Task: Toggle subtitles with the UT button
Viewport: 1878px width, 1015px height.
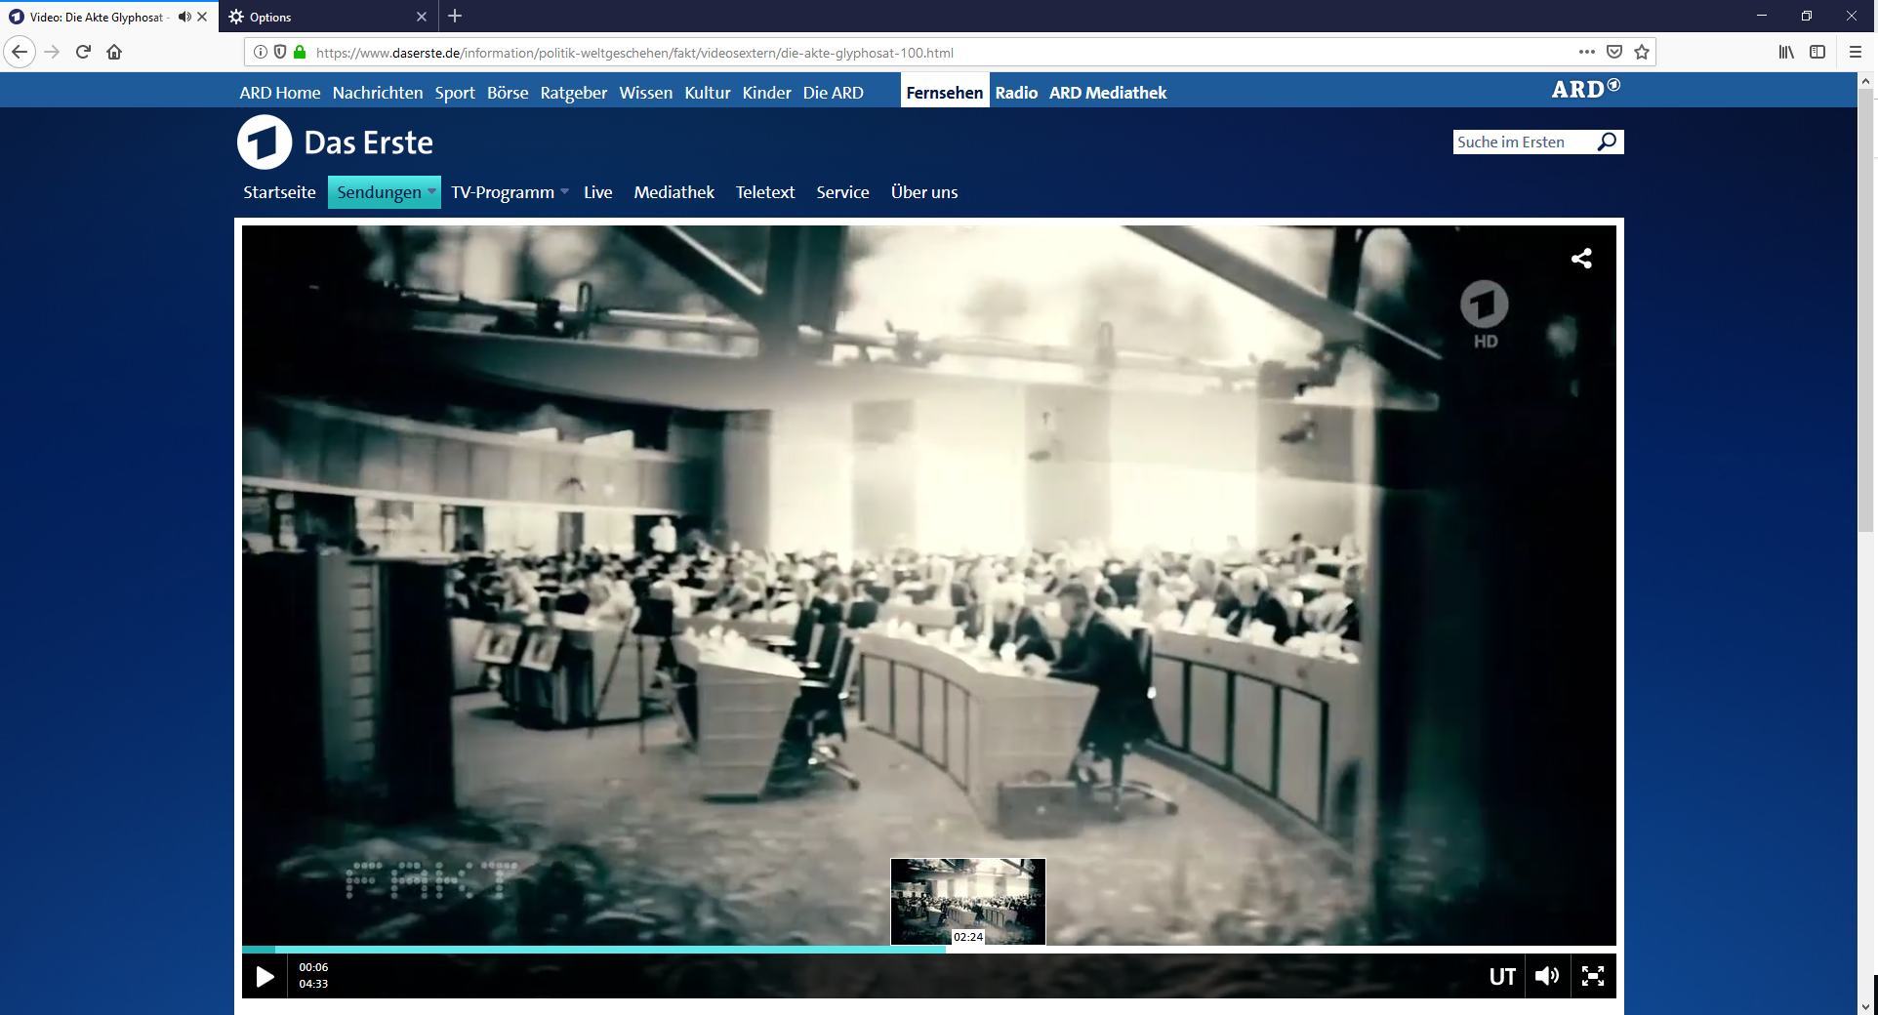Action: 1502,976
